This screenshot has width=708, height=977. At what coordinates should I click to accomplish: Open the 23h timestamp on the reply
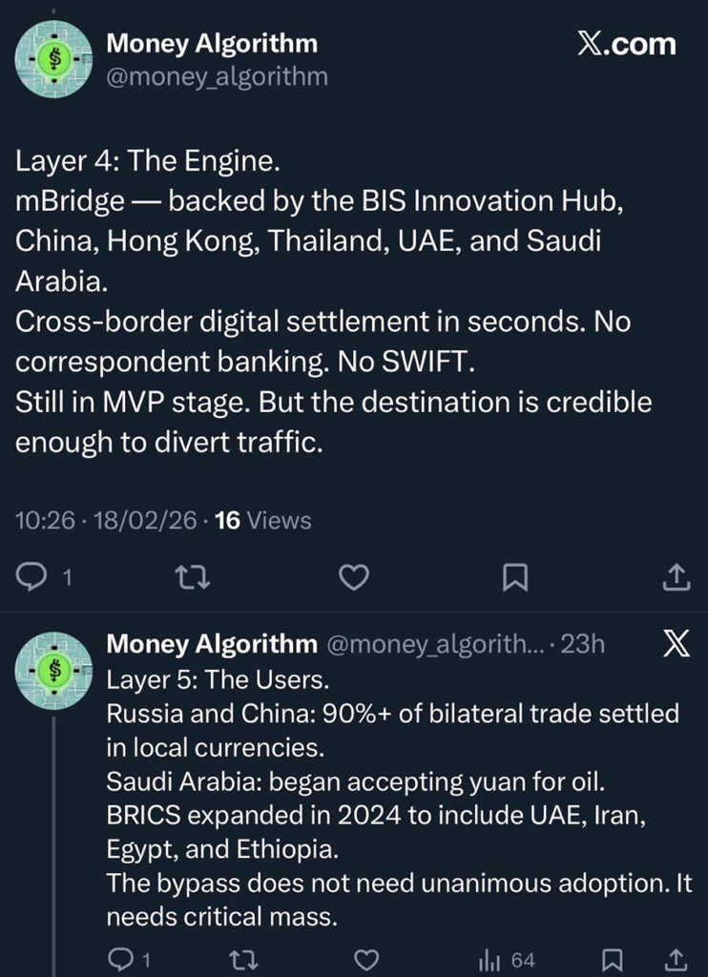(585, 644)
